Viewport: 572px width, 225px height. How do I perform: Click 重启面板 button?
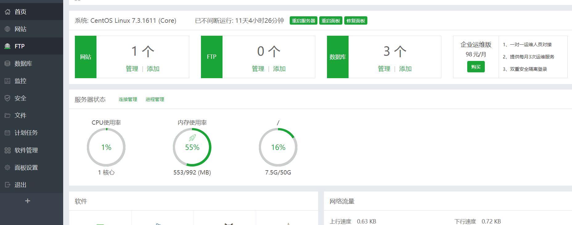tap(331, 21)
